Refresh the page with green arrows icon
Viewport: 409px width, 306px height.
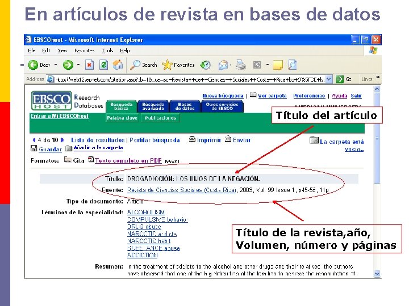pos(103,65)
